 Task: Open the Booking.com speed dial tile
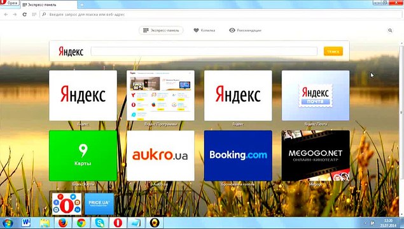pos(238,156)
